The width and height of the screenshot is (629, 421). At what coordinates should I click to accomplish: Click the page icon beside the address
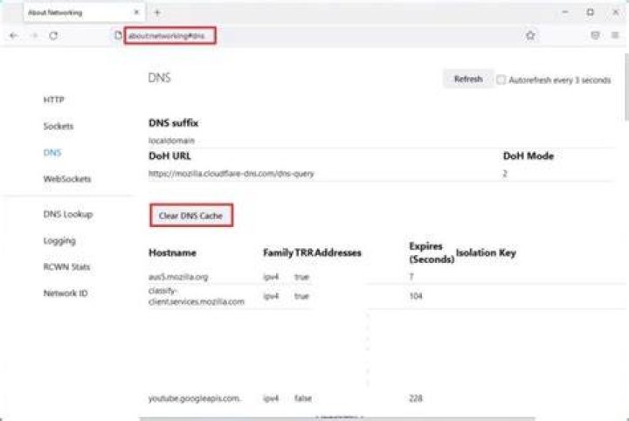pyautogui.click(x=118, y=35)
